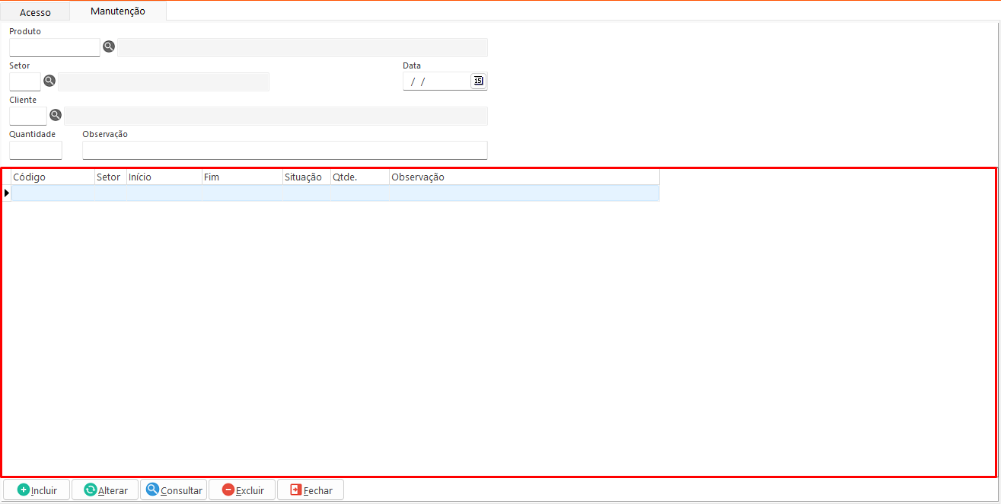Click the Observação text field
The height and width of the screenshot is (504, 1001).
coord(284,150)
